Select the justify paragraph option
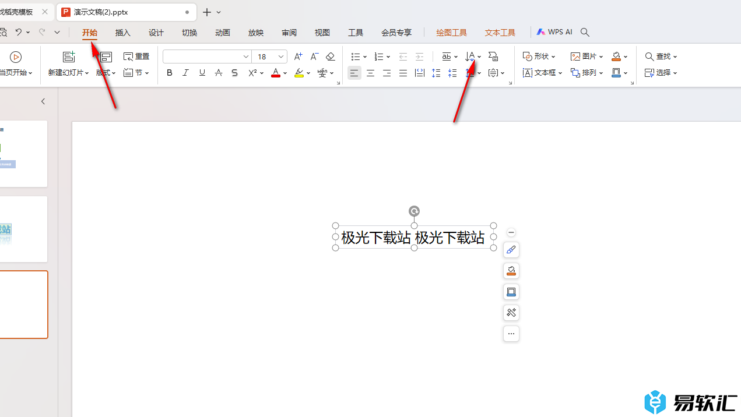Image resolution: width=741 pixels, height=417 pixels. point(403,73)
